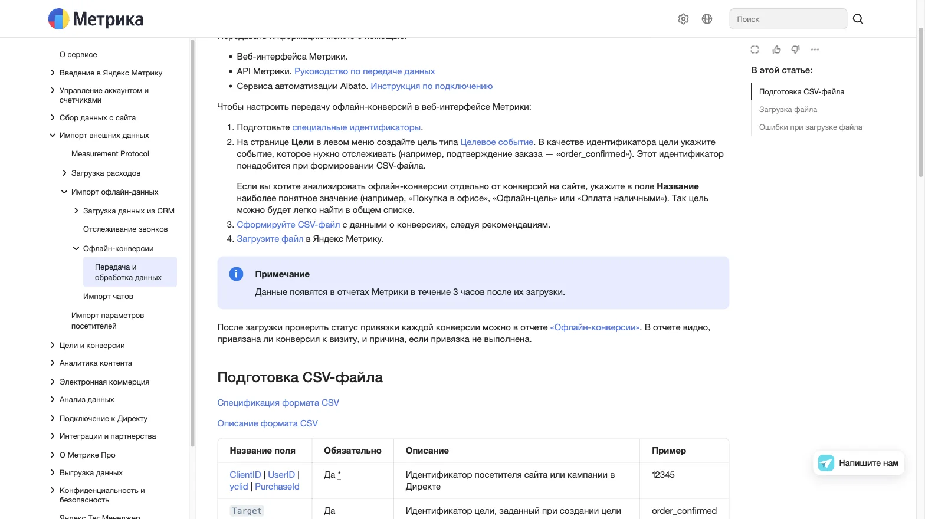
Task: Select Импорт чатов in sidebar
Action: coord(108,296)
